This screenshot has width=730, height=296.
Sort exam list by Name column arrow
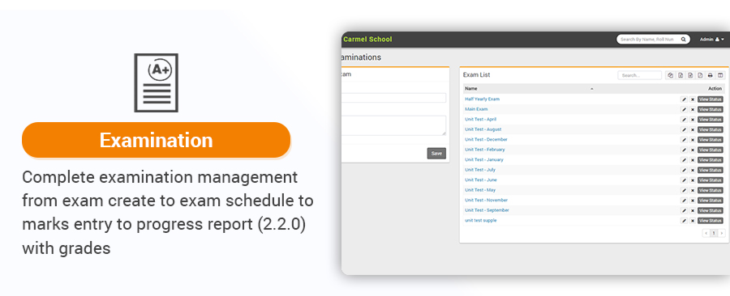click(x=592, y=89)
